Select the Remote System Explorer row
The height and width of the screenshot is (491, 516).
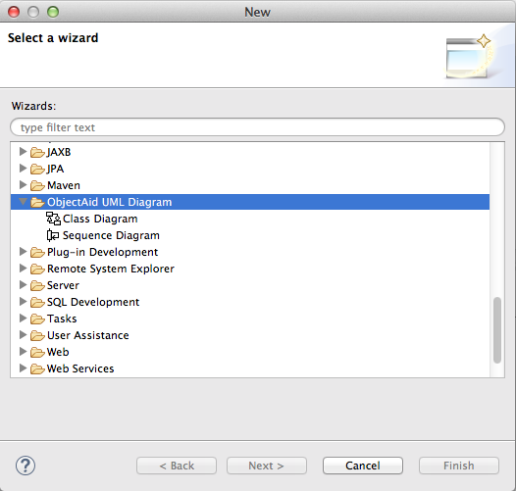coord(250,269)
